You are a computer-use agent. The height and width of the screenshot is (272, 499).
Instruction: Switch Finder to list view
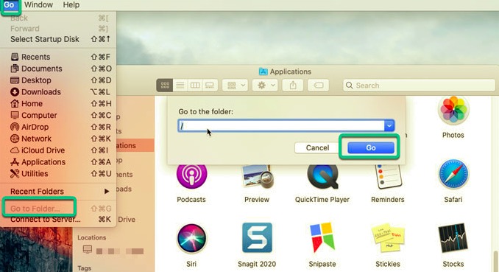click(x=180, y=86)
